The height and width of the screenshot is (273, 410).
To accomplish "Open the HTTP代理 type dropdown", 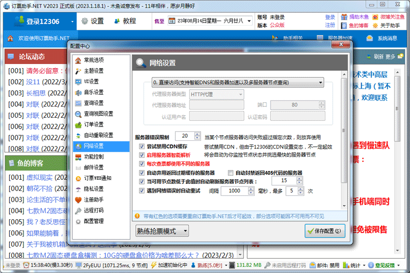I will point(216,94).
